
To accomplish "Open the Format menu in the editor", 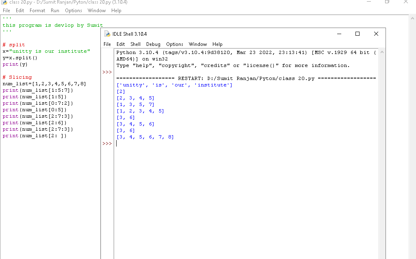I will [37, 11].
